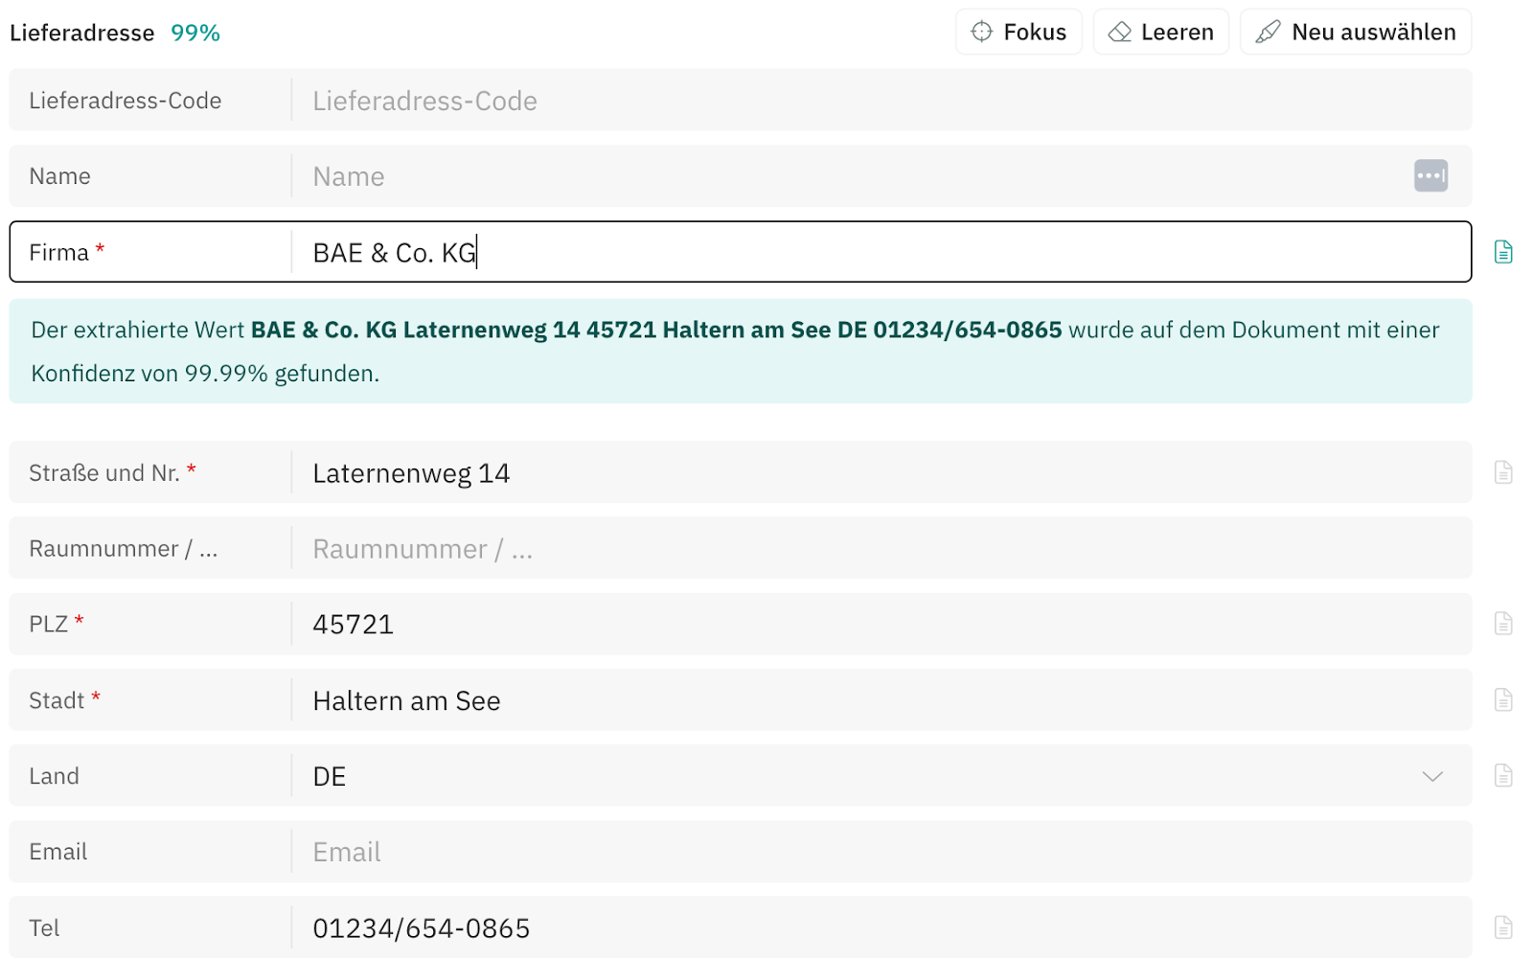The image size is (1533, 960).
Task: Open the Name field options dots icon
Action: (x=1430, y=175)
